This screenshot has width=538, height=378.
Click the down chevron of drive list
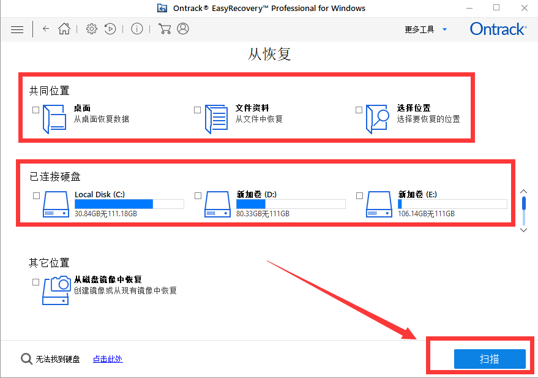point(523,230)
